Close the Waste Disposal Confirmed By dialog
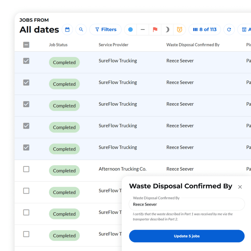 (x=240, y=187)
